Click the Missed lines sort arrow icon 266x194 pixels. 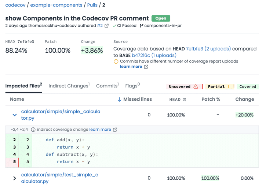(120, 99)
